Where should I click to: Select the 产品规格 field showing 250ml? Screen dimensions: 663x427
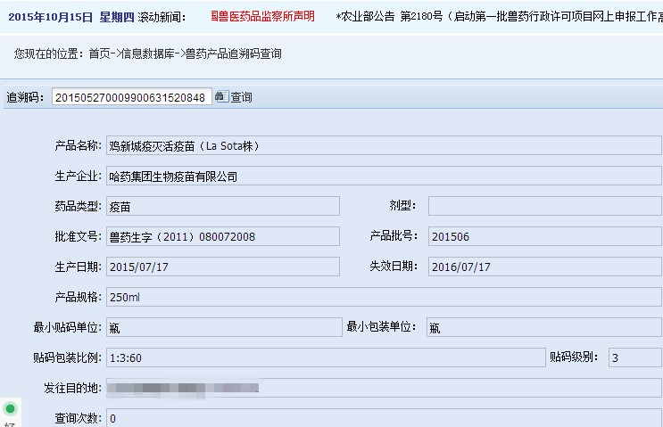point(384,297)
